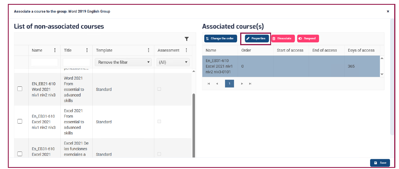Toggle the Suspend button

pyautogui.click(x=308, y=38)
